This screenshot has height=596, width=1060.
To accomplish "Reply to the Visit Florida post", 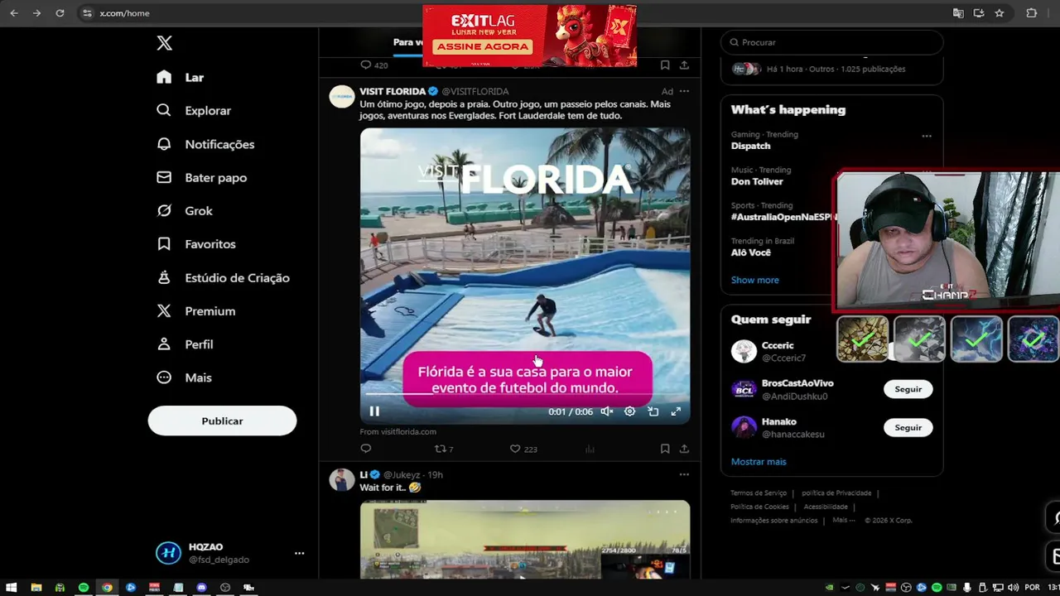I will tap(366, 449).
